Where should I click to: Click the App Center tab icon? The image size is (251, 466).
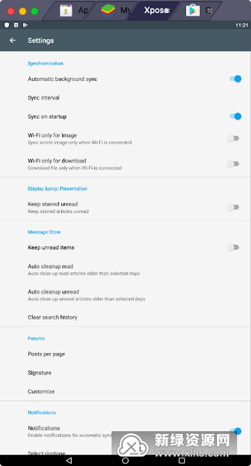coord(66,10)
